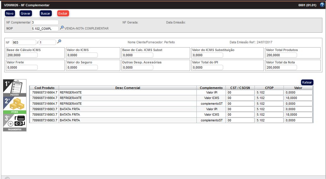Click the NF Complementar number field
Screen dimensions: 326x179
click(x=45, y=22)
